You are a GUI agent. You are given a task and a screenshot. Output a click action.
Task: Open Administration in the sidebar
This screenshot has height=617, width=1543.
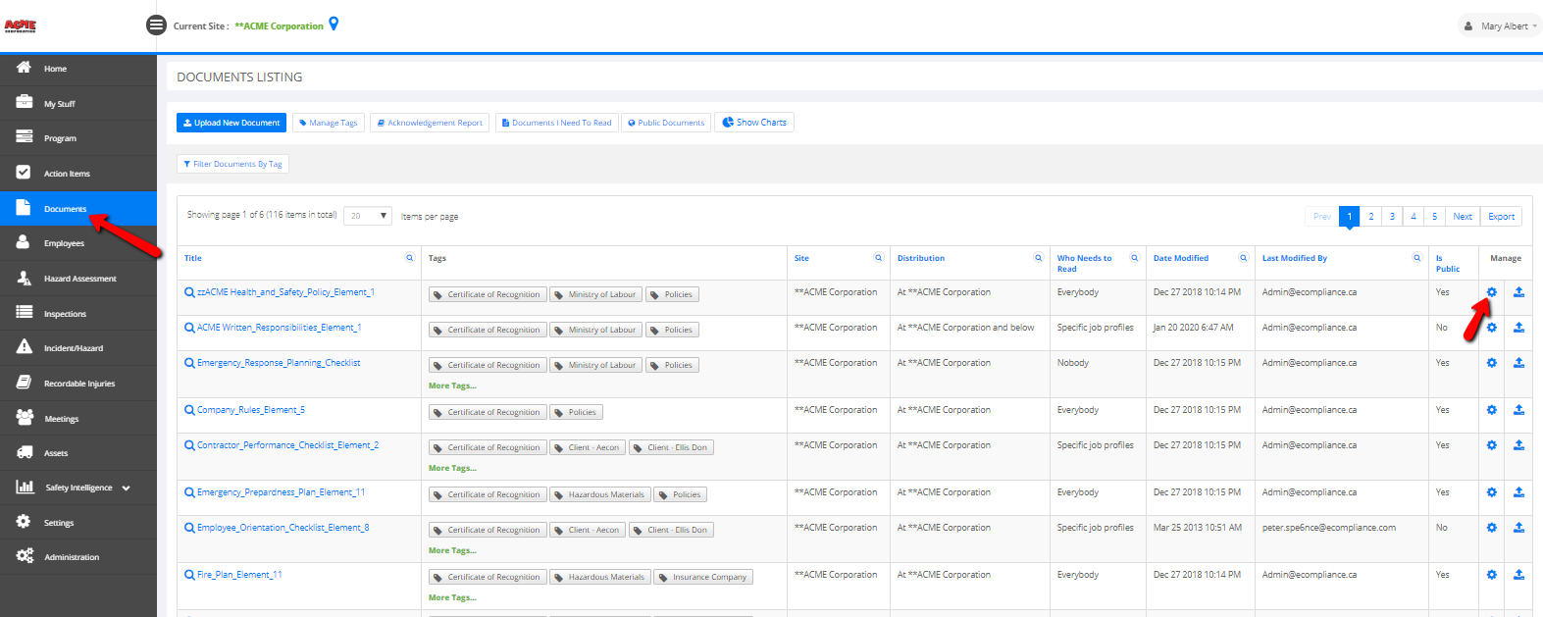(78, 557)
